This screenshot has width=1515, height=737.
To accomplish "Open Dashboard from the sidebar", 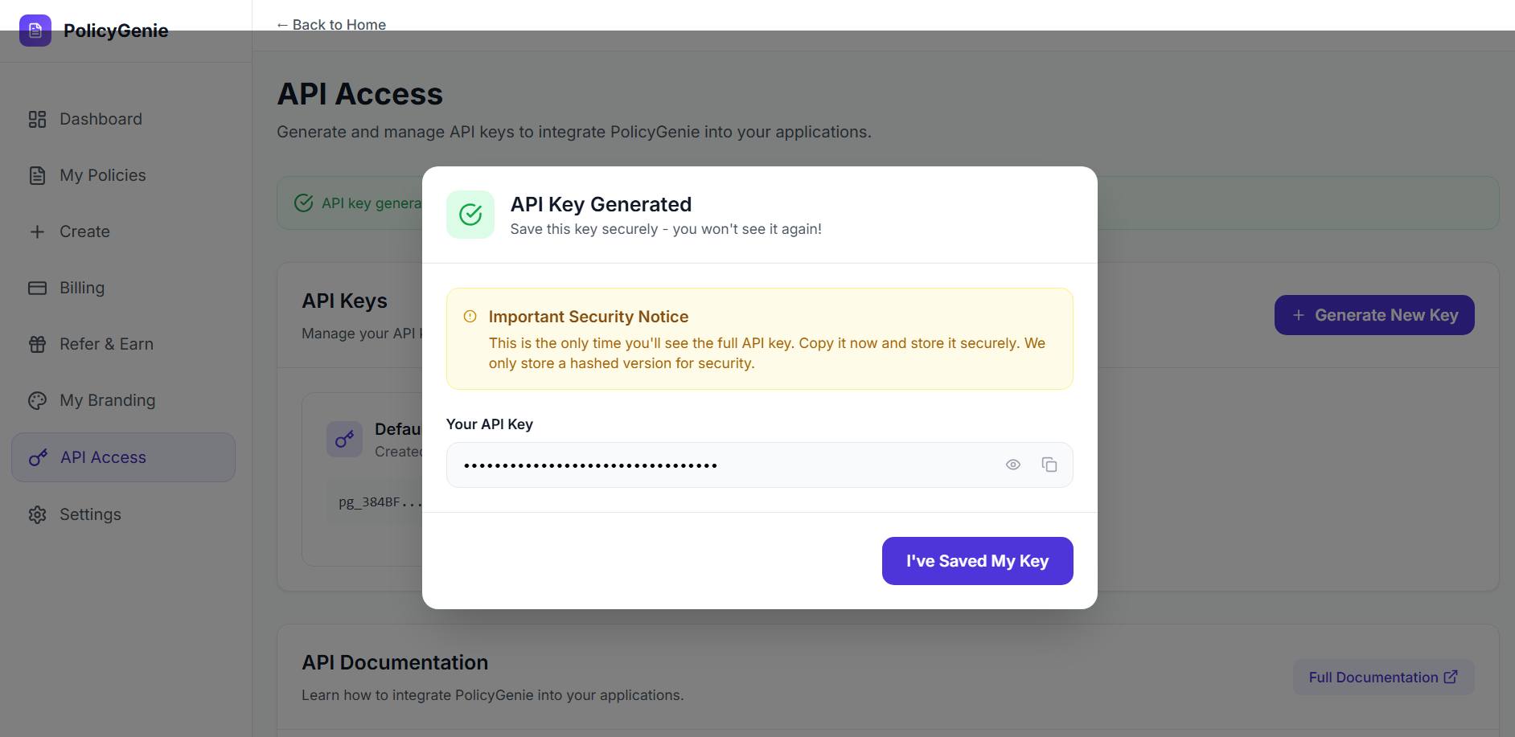I will [x=101, y=119].
